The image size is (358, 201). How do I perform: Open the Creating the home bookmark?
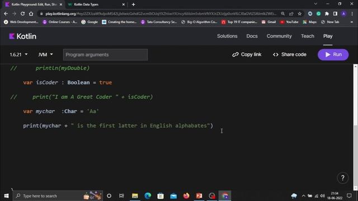(x=119, y=22)
